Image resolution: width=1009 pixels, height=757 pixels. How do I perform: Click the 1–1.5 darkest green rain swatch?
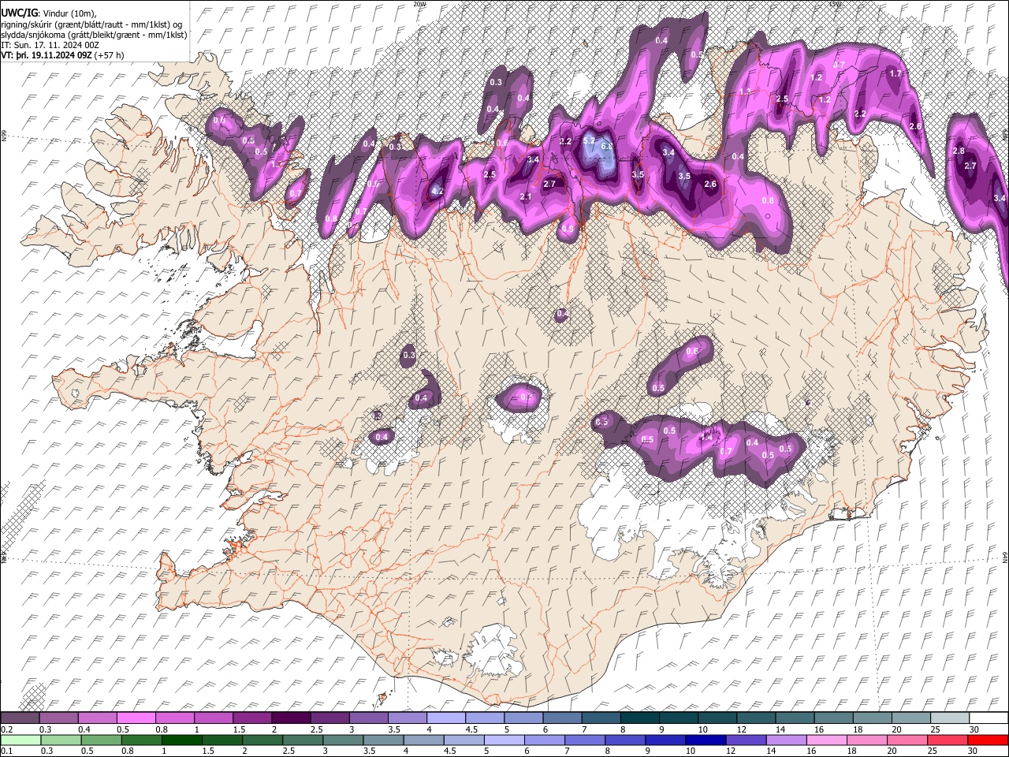[x=181, y=740]
